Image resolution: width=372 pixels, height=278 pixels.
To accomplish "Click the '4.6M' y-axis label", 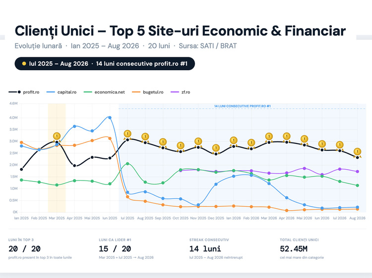I will pos(13,103).
